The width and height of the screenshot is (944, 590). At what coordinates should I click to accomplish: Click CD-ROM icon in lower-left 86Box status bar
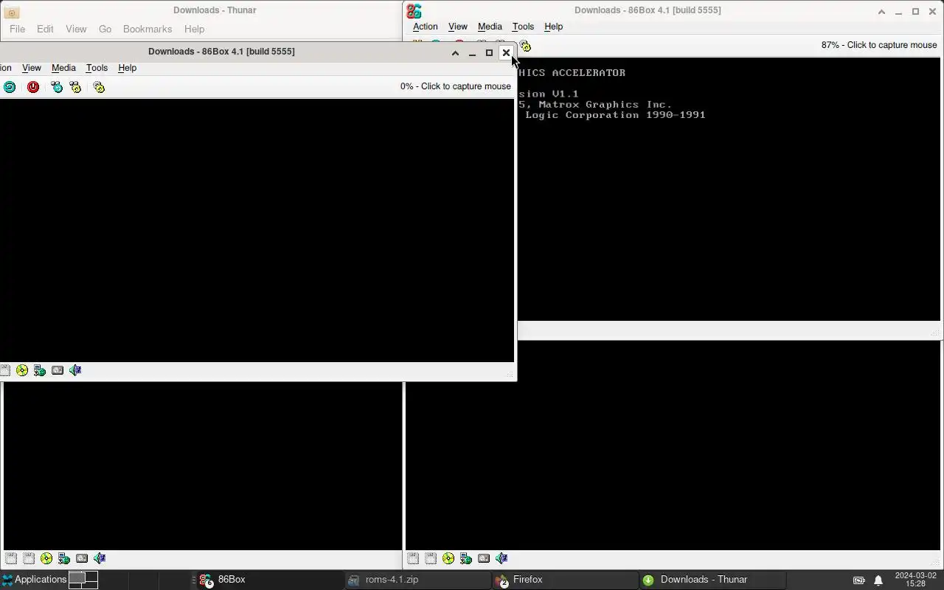point(46,558)
